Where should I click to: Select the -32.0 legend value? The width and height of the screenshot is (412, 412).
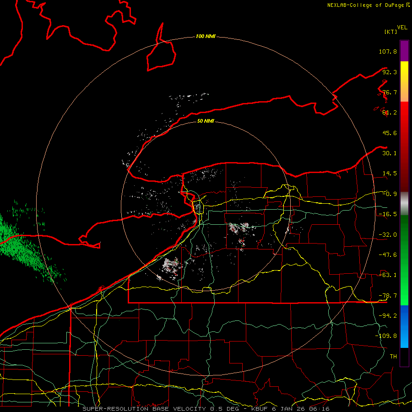click(x=388, y=235)
